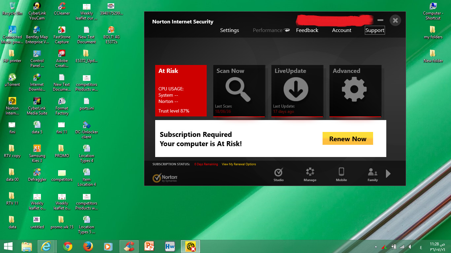Select CCleaner desktop icon

[62, 9]
